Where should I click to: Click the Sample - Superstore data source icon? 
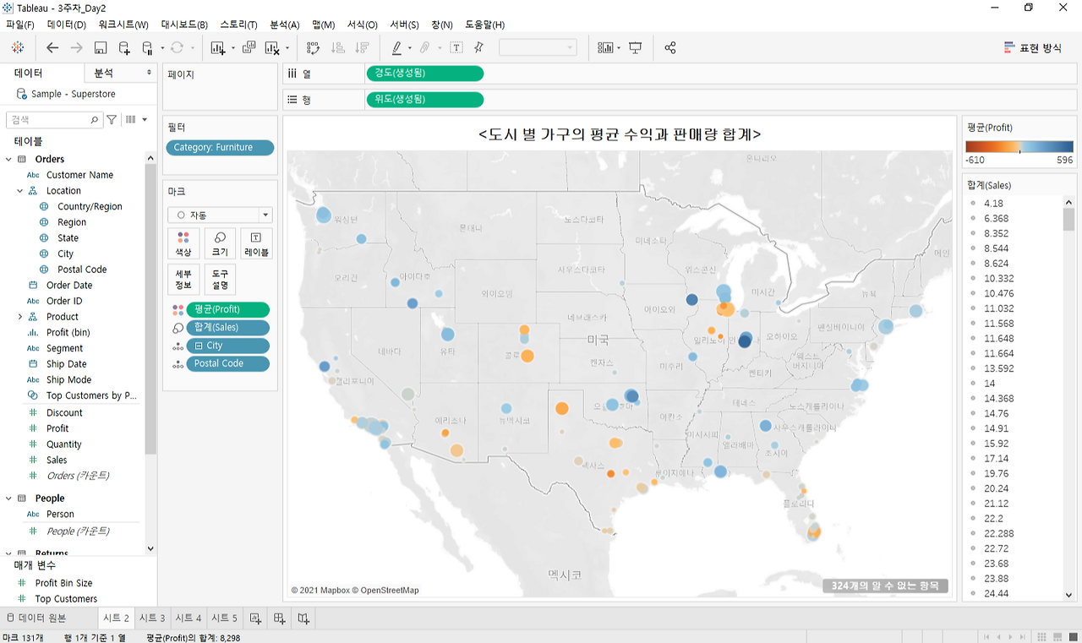point(21,94)
